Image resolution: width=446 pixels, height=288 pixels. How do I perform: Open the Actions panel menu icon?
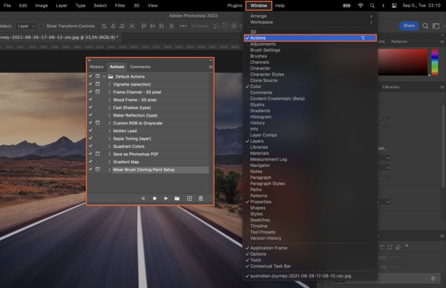[x=211, y=67]
